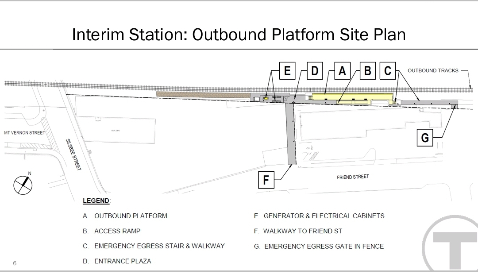Click the Entrance Plaza legend entry
Viewport: 478px width, 274px height.
tap(117, 261)
